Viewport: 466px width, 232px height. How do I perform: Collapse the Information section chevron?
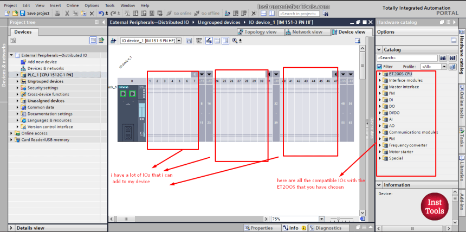pyautogui.click(x=379, y=185)
